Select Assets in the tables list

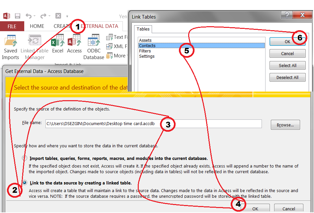pyautogui.click(x=145, y=40)
